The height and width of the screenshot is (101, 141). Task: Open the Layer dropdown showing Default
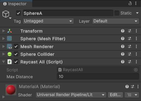tap(116, 21)
